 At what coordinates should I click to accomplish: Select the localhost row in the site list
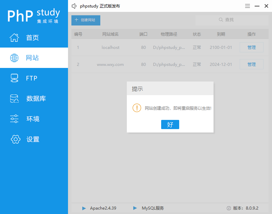point(136,47)
